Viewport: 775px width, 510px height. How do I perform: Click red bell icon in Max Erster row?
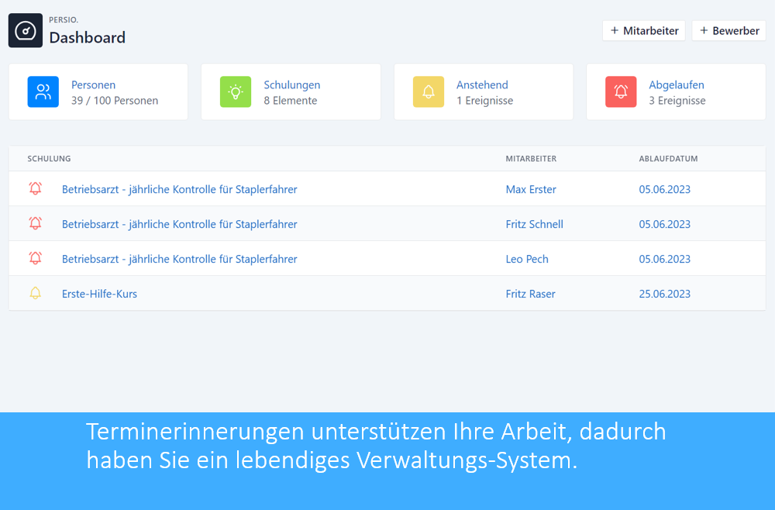[35, 188]
